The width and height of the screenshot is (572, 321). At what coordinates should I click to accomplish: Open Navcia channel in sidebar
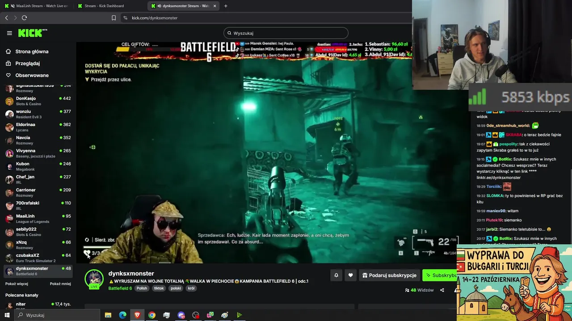coord(38,140)
